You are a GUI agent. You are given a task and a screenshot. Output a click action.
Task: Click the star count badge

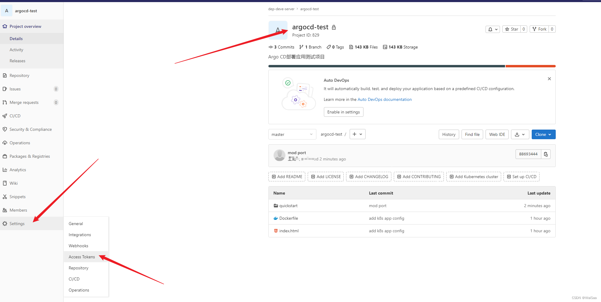524,29
